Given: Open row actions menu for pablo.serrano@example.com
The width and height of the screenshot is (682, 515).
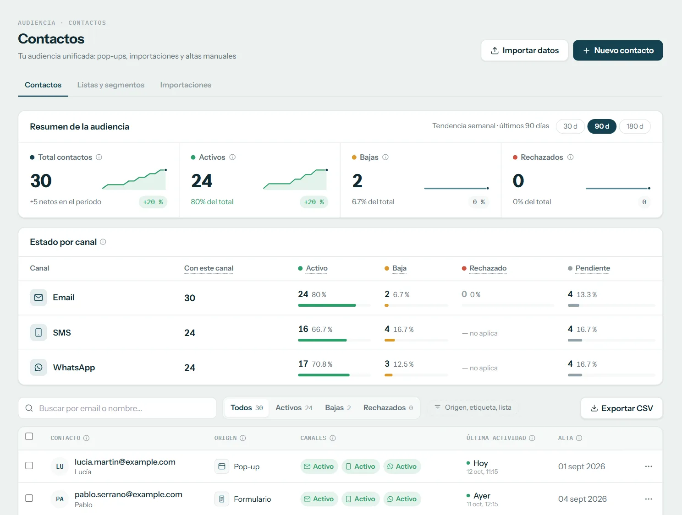Looking at the screenshot, I should 649,499.
